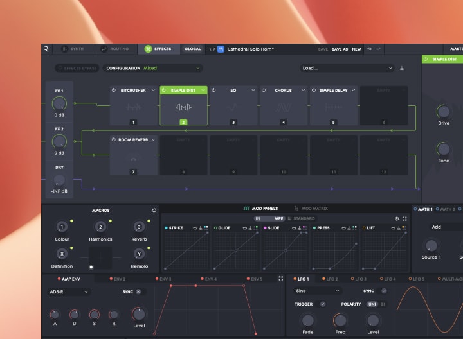Click the Simple Dist waveform icon in slot 2
The image size is (463, 339).
click(x=183, y=107)
